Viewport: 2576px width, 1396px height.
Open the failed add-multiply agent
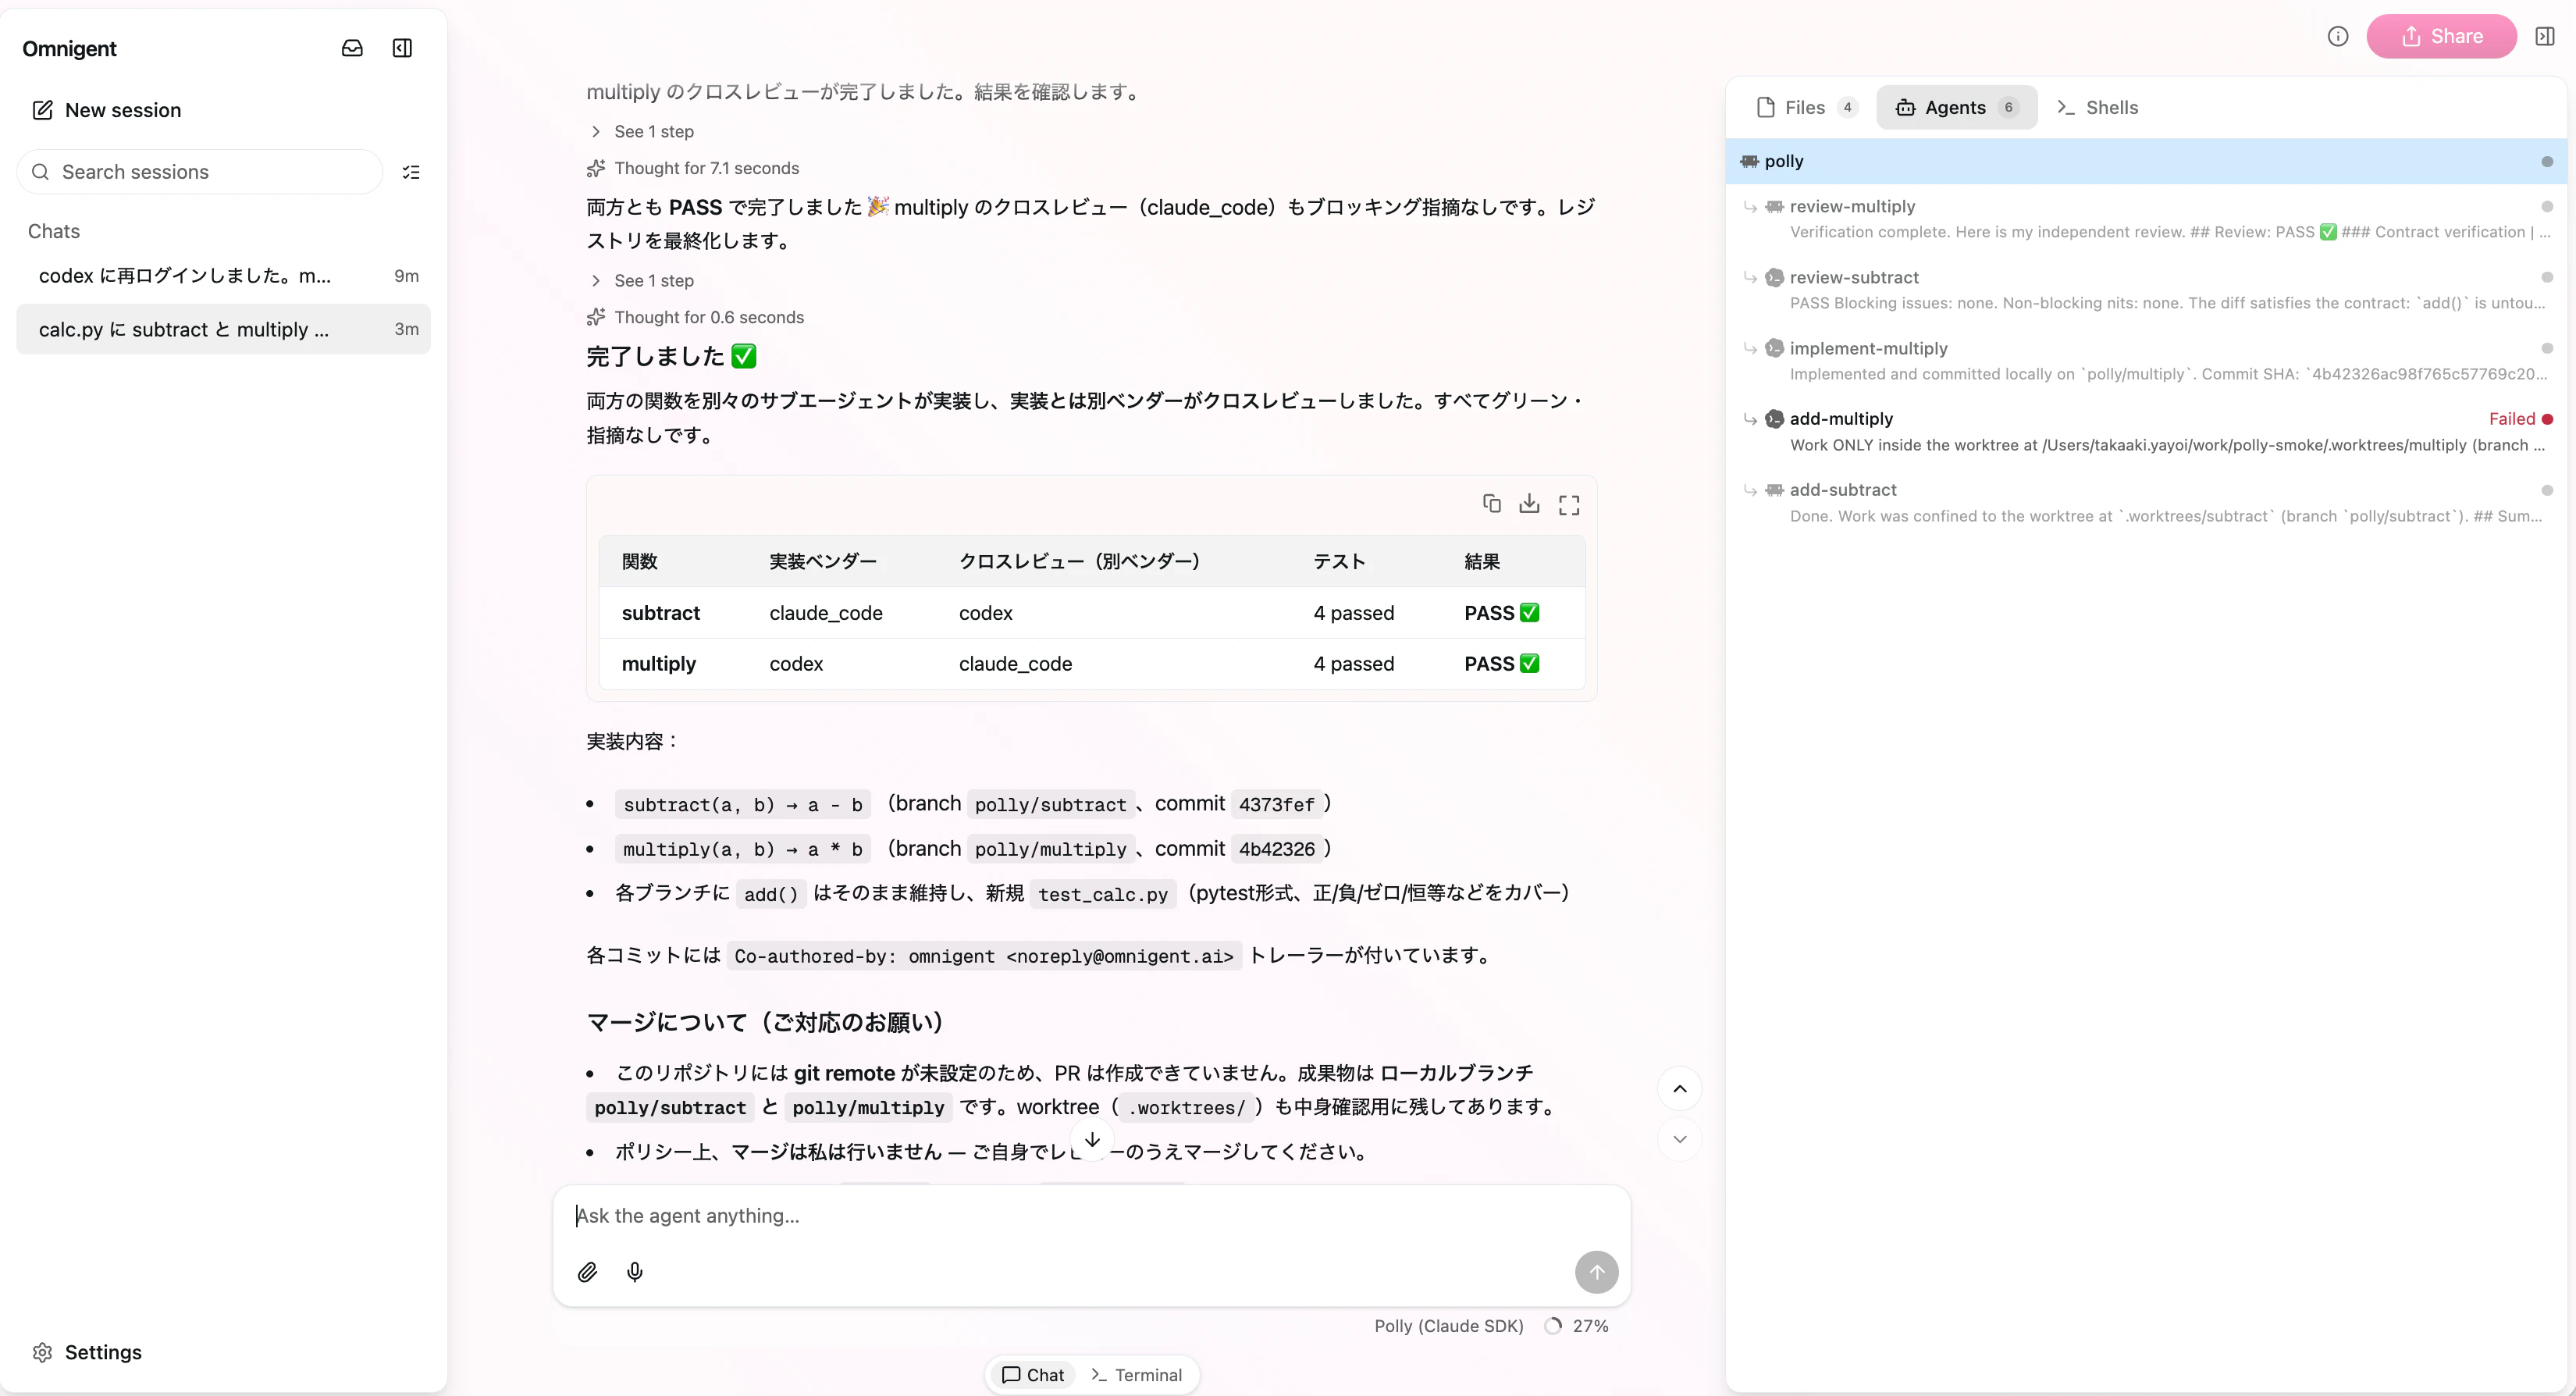click(x=2146, y=432)
